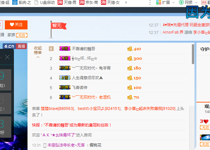Screen dimensions: 210x150
Task: Select user 不靠谱的骚哥 in ranking
Action: click(x=83, y=49)
